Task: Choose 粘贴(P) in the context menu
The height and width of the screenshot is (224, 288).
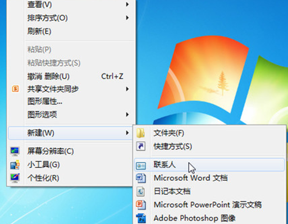Action: (71, 49)
